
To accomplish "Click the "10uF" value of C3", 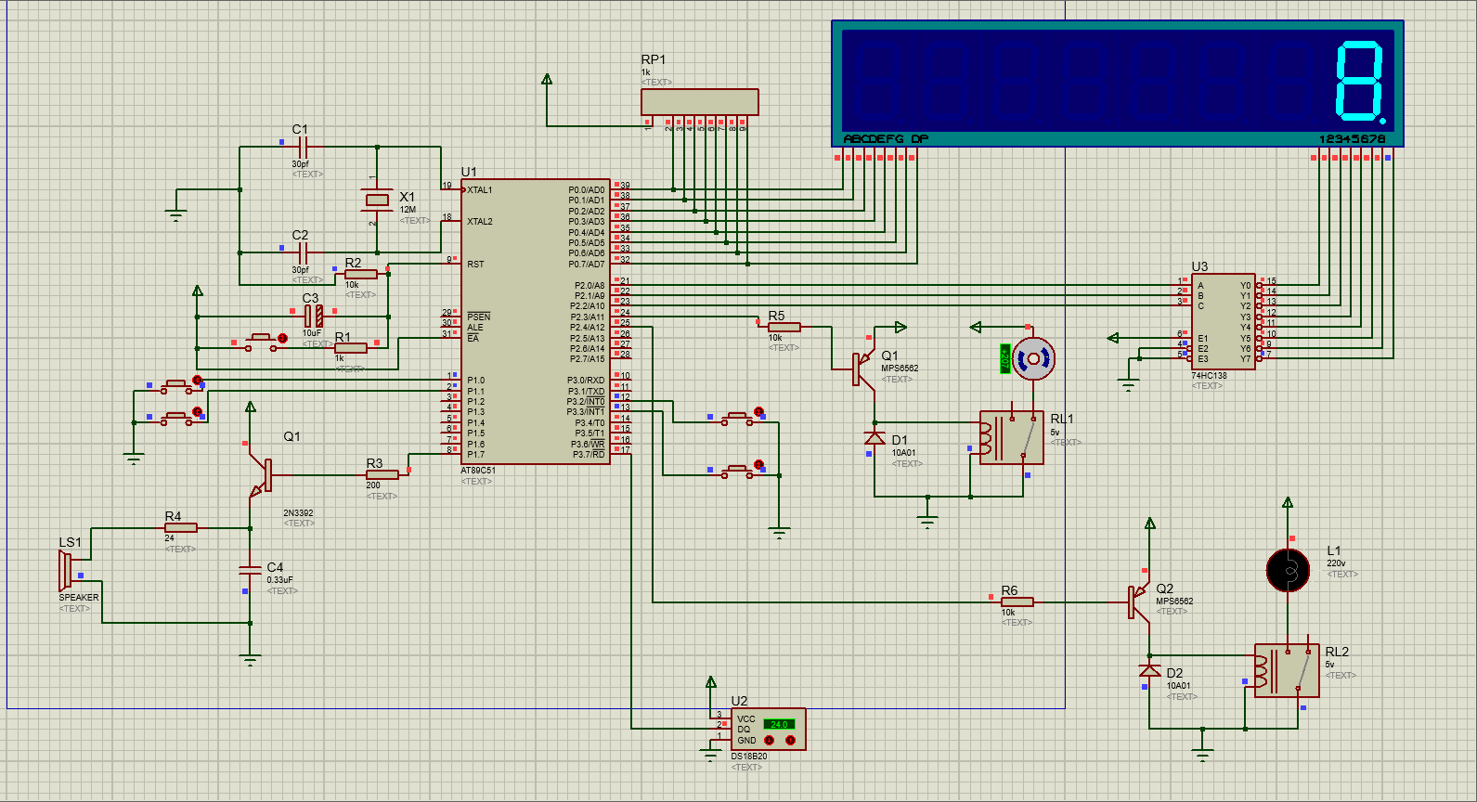I will (x=312, y=333).
